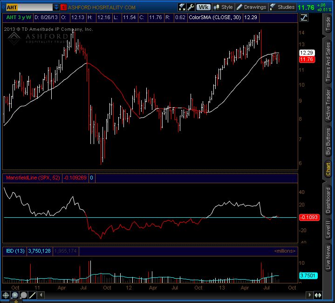Click the MansfieldLine (SPX, 52) study label
335x303 pixels.
[33, 178]
